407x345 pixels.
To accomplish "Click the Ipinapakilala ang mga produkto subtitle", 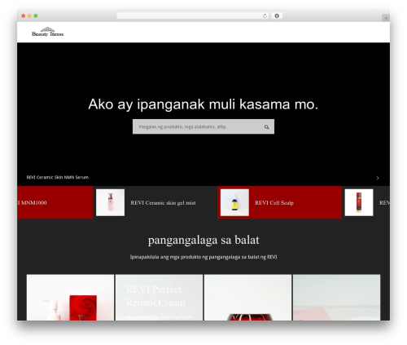I will [x=203, y=257].
